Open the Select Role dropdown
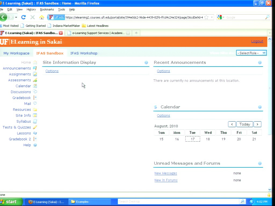The width and height of the screenshot is (275, 206). (251, 53)
